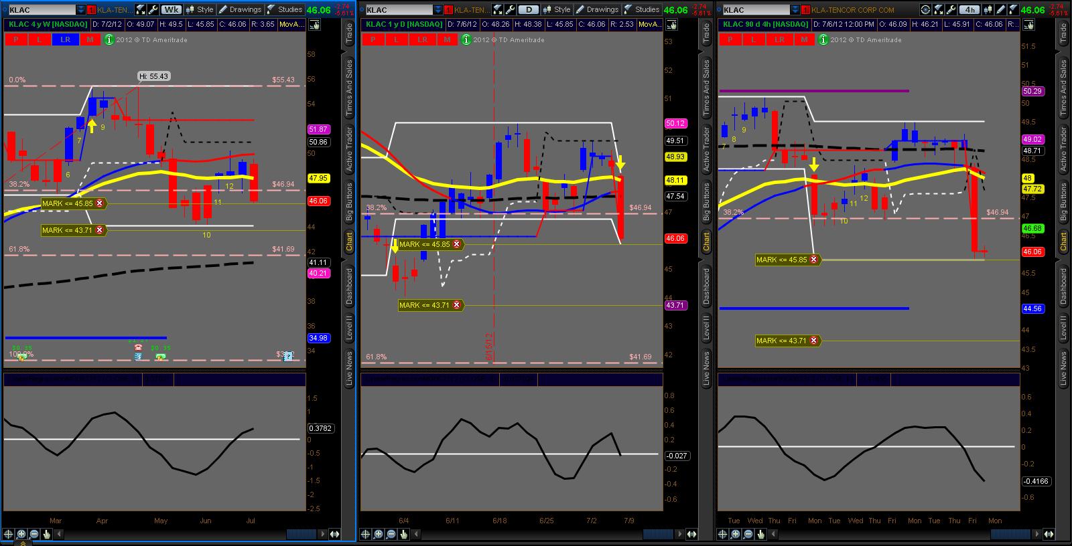The height and width of the screenshot is (546, 1072).
Task: Open Dashboard side tab on daily chart
Action: (x=706, y=286)
